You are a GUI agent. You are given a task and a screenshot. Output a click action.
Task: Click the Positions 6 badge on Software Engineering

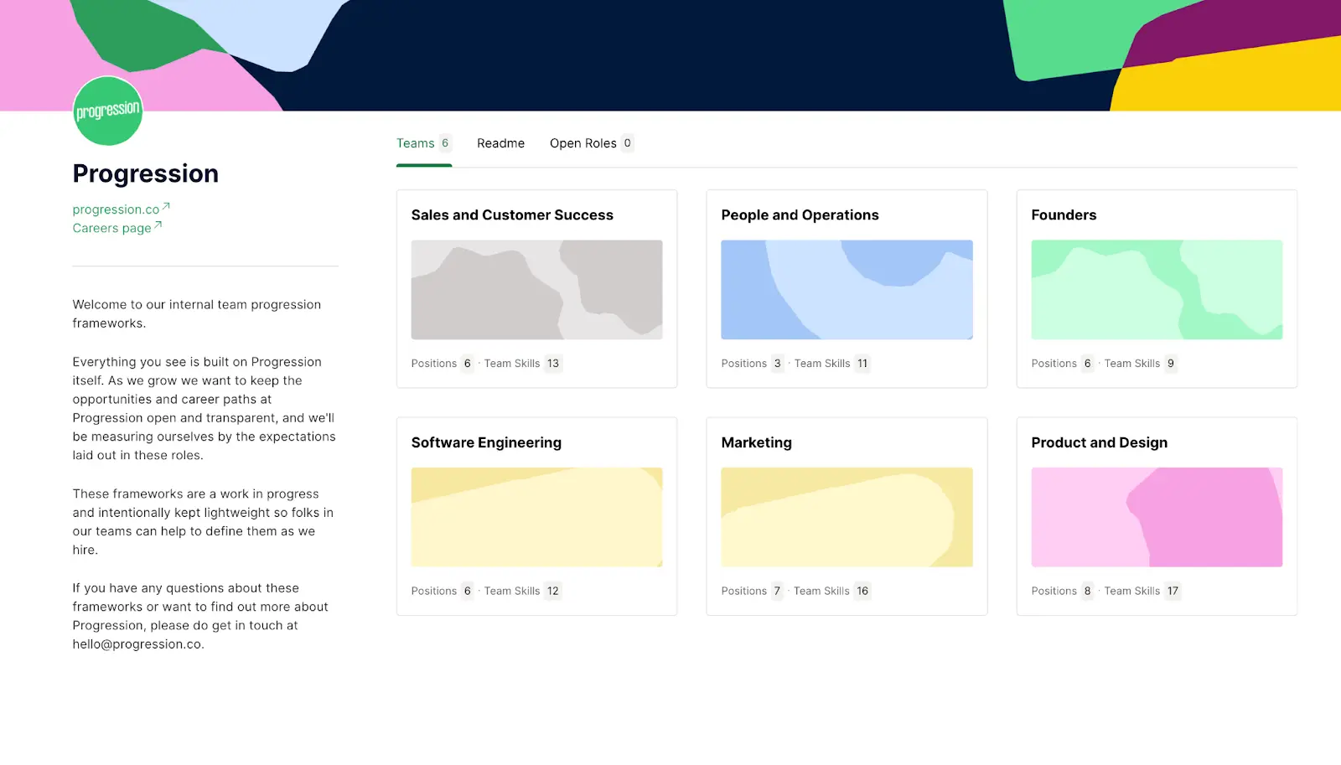467,591
